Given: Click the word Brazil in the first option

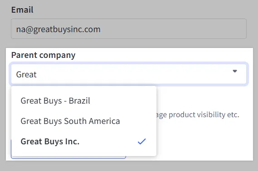Looking at the screenshot, I should [79, 101].
